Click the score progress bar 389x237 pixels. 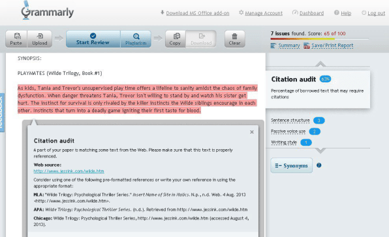(320, 39)
